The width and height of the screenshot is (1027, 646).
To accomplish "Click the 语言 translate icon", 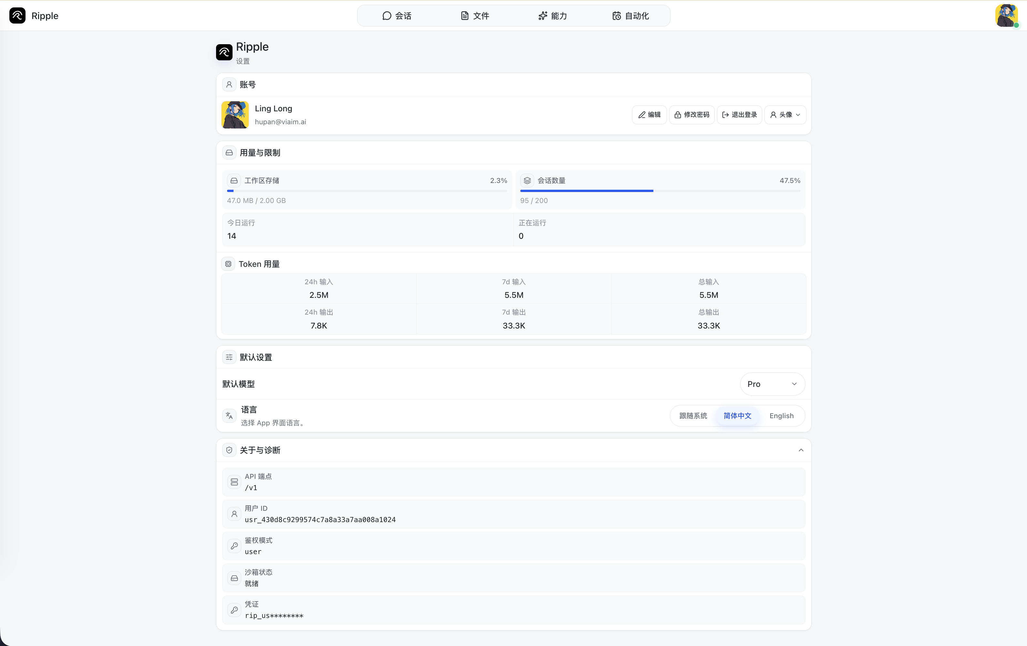I will tap(229, 416).
